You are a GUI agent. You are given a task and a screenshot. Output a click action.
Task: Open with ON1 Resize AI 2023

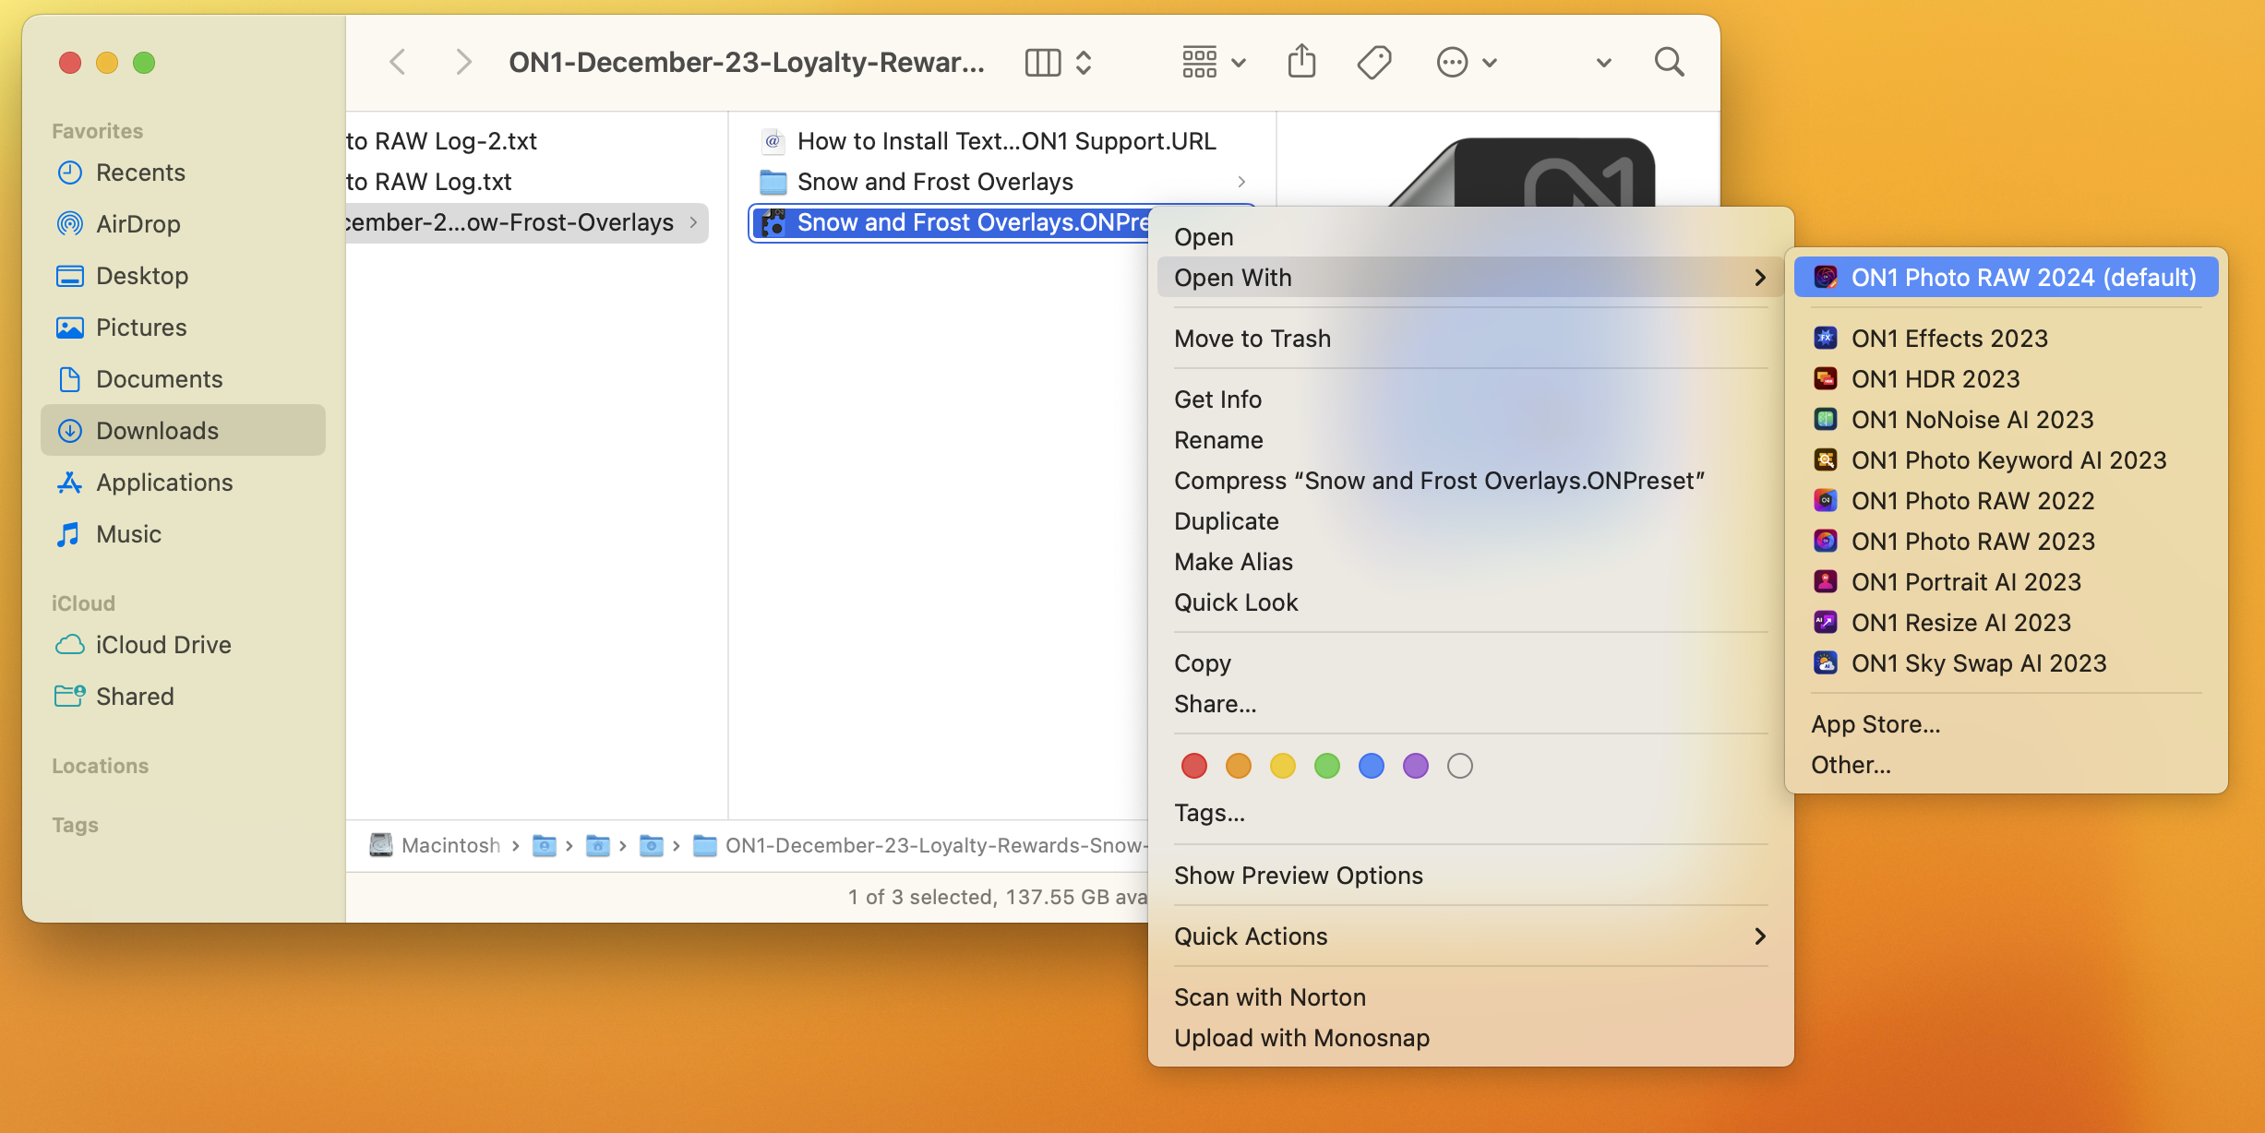[2006, 623]
